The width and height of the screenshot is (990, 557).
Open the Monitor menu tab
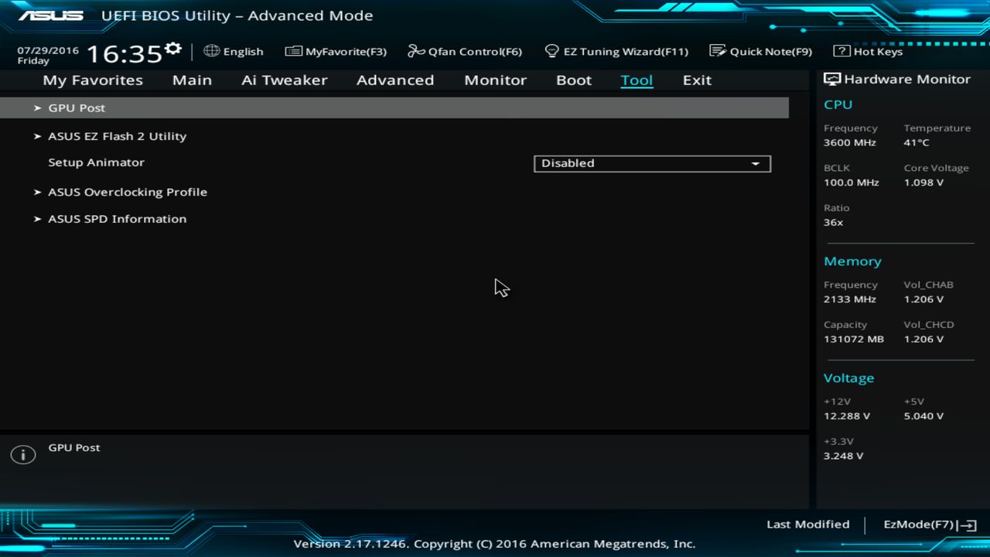click(495, 80)
